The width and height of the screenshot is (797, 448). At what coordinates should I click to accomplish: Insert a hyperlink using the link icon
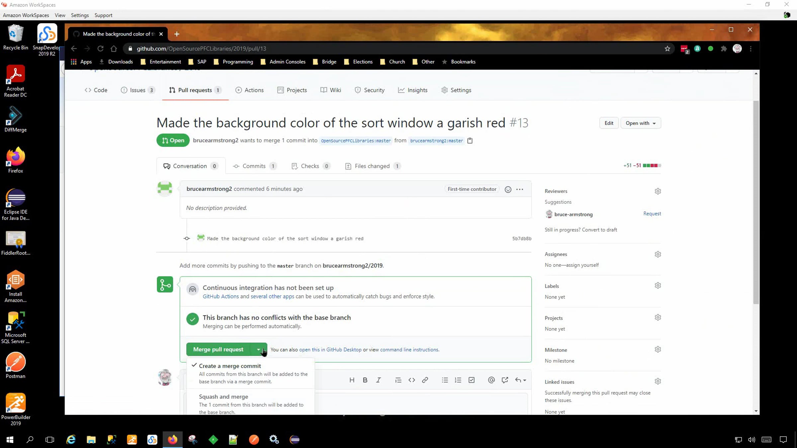[x=425, y=380]
